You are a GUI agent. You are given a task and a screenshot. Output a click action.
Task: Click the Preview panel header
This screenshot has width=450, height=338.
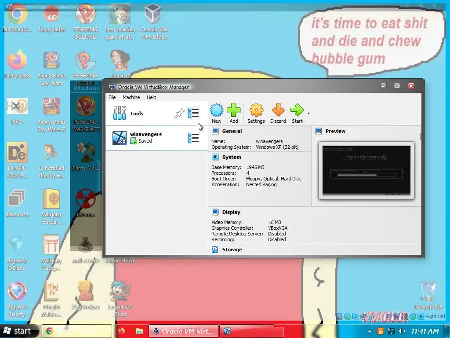(x=335, y=131)
